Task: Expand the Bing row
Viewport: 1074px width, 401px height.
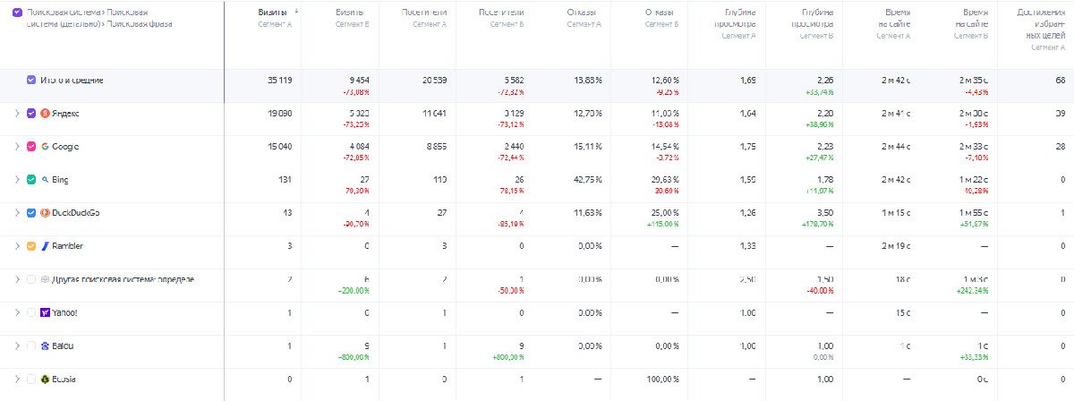Action: tap(17, 180)
